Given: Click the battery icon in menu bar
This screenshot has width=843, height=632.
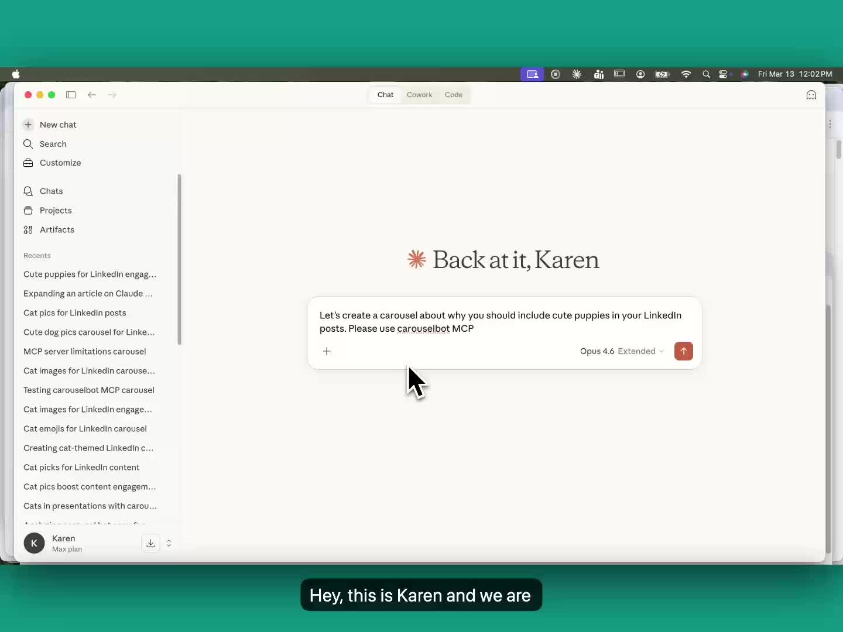Looking at the screenshot, I should 662,74.
